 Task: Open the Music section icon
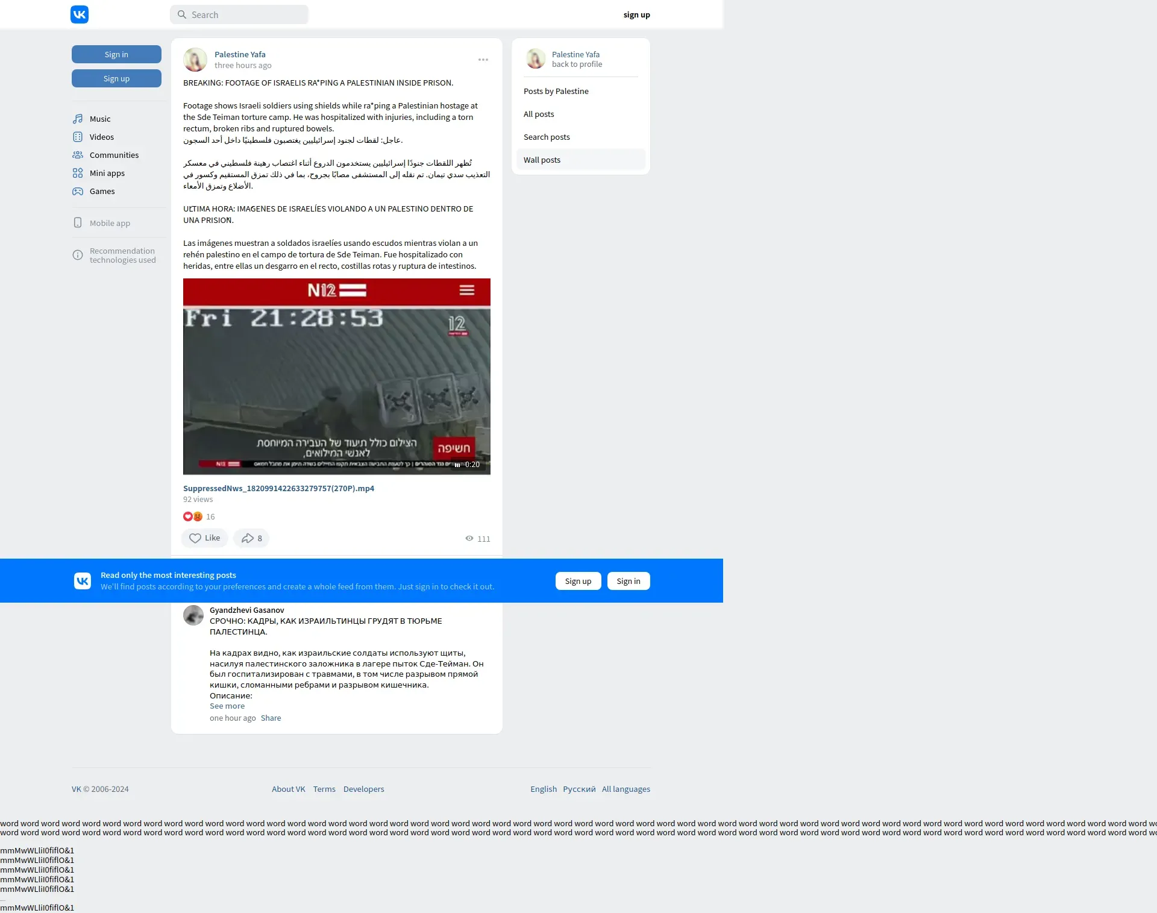78,119
